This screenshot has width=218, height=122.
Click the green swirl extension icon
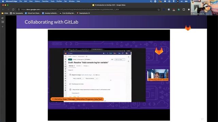coord(179,9)
